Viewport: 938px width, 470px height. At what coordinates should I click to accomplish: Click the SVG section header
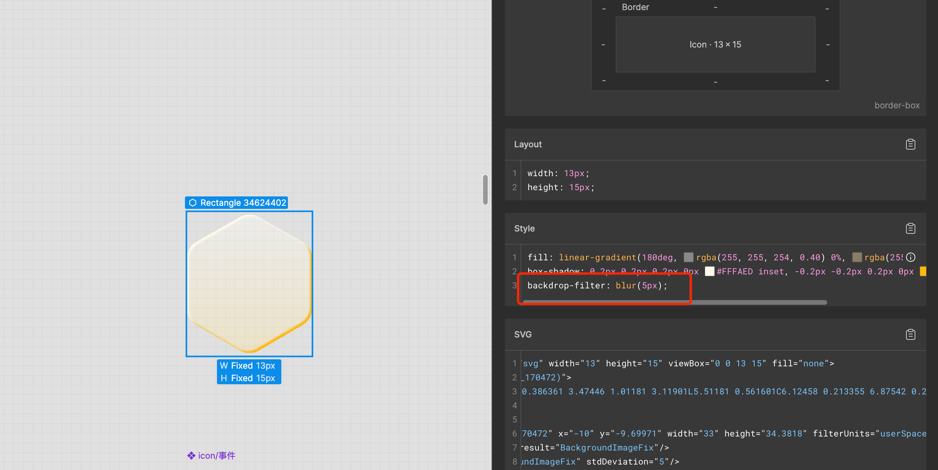[715, 334]
